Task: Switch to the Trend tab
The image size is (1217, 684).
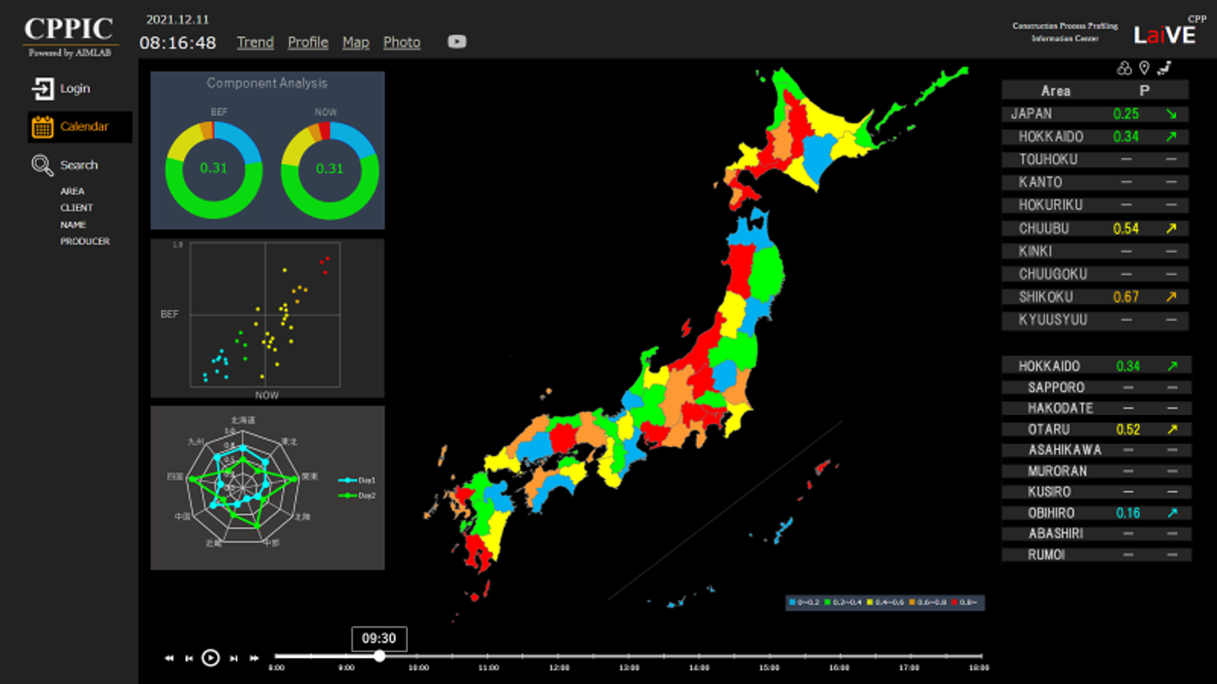Action: (x=255, y=42)
